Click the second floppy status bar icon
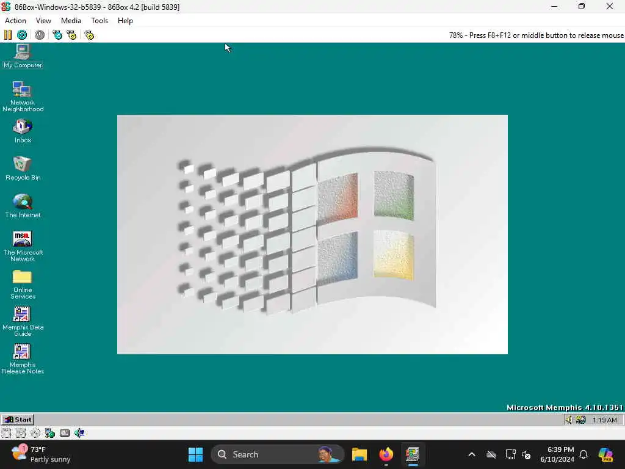 tap(21, 433)
